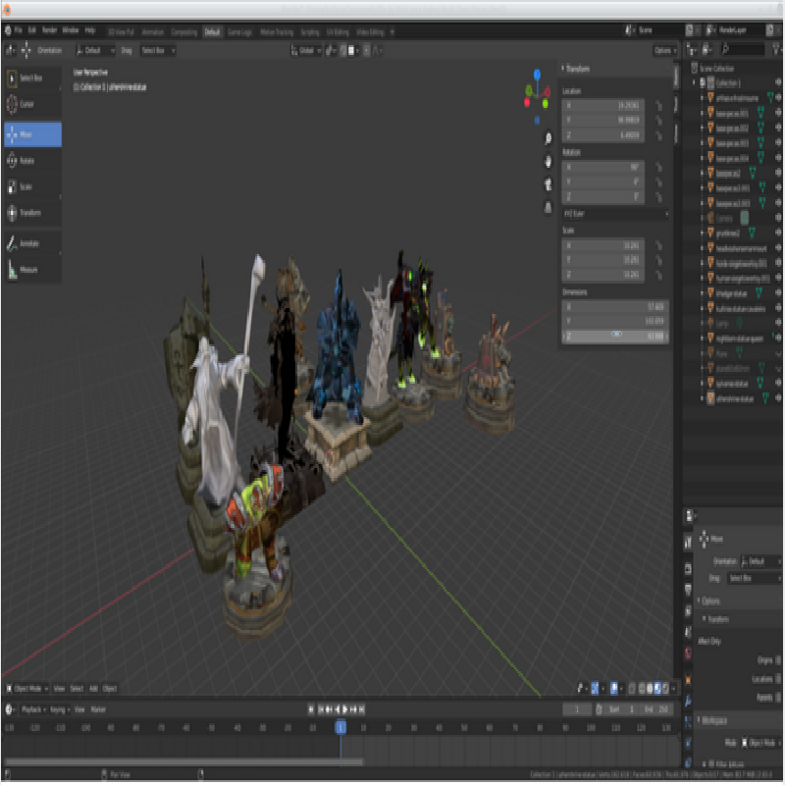Select the Cursor tool
The image size is (785, 785).
32,104
